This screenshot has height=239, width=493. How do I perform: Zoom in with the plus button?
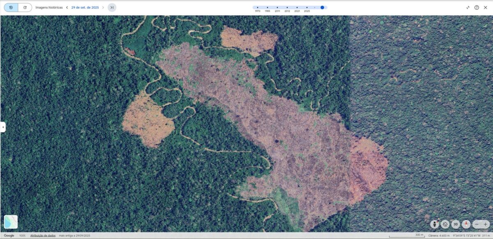486,224
